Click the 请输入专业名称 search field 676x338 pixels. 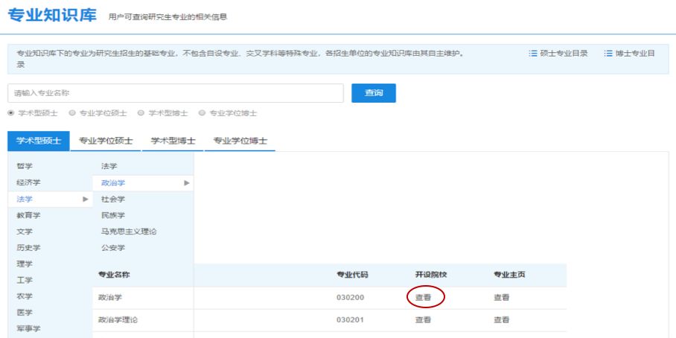176,93
